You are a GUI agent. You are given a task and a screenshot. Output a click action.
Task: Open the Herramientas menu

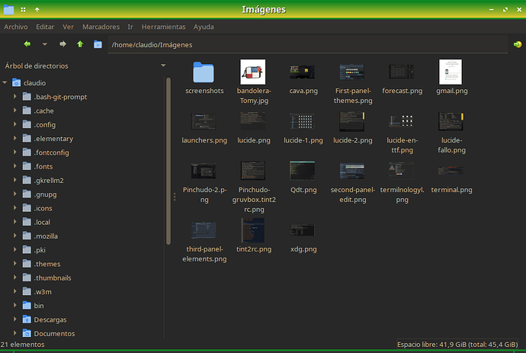click(163, 27)
